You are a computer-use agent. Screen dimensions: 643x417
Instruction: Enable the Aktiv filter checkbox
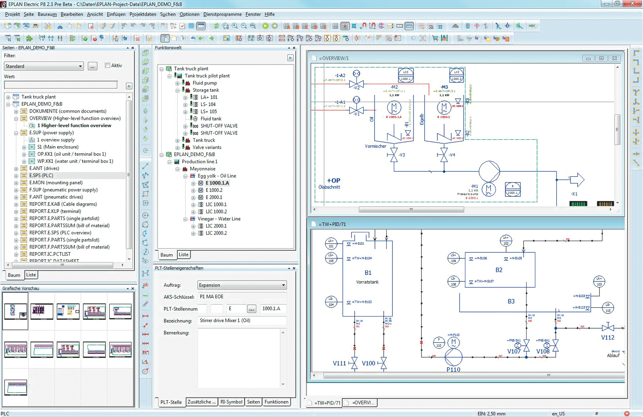(108, 65)
